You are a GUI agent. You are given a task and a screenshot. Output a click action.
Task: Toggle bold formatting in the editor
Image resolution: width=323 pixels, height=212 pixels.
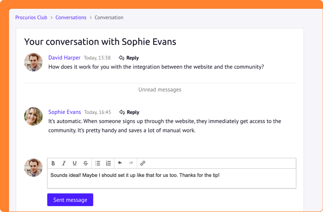tap(53, 163)
